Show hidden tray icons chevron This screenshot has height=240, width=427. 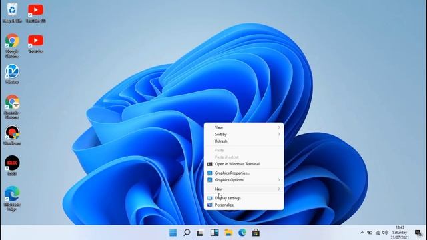(362, 233)
